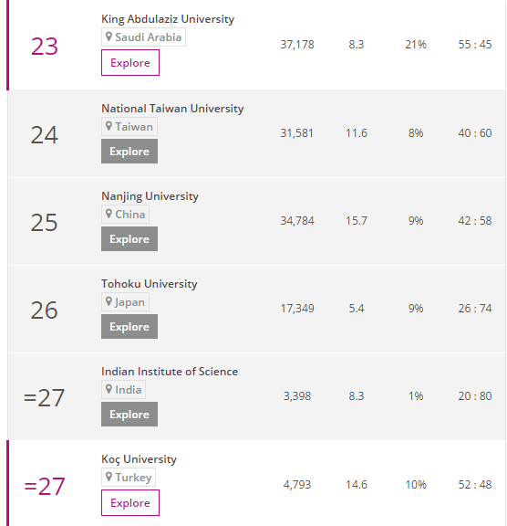Viewport: 507px width, 526px height.
Task: Explore Nanjing University
Action: pyautogui.click(x=129, y=239)
